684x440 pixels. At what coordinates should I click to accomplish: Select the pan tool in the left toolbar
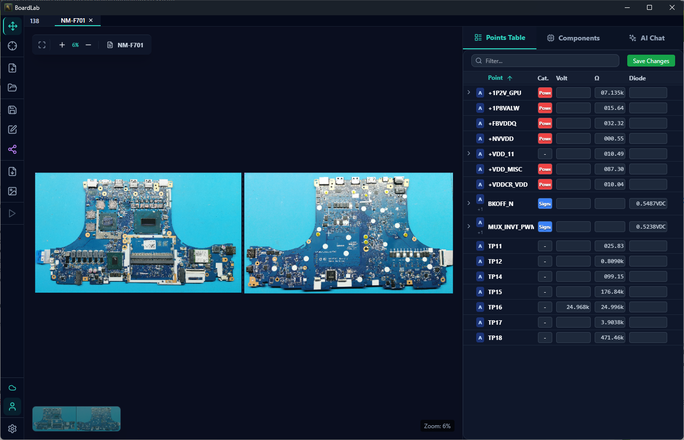point(12,26)
